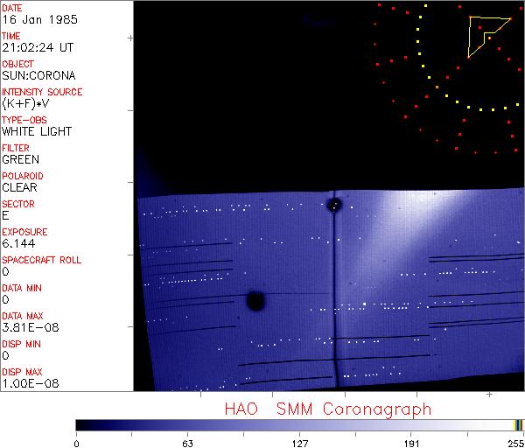The width and height of the screenshot is (525, 448).
Task: Click the filter value "GREEN"
Action: coord(20,160)
